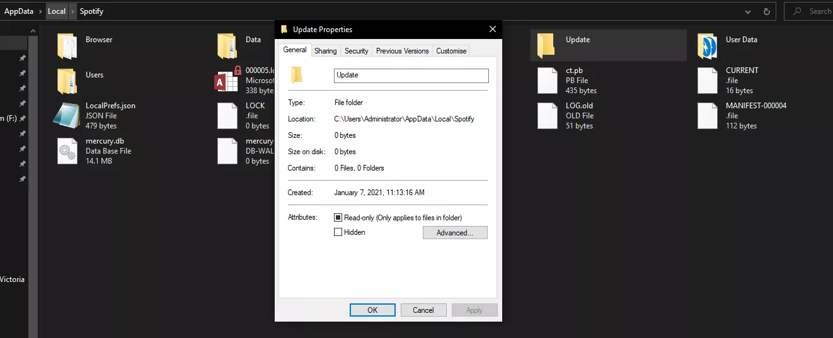Select the Users folder icon
Viewport: 833px width, 338px height.
click(x=67, y=81)
